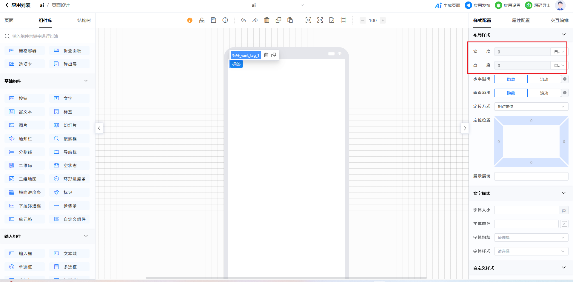Click the undo arrow in the toolbar
573x282 pixels.
[x=244, y=20]
